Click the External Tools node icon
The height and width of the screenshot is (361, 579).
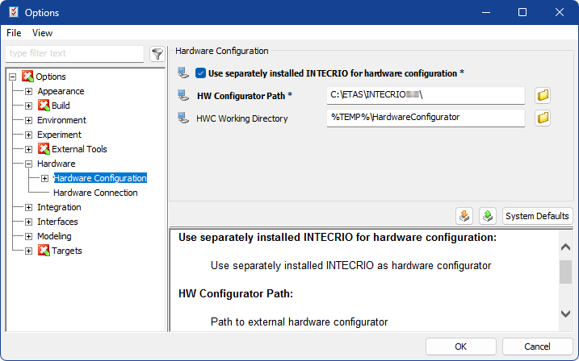tap(44, 149)
